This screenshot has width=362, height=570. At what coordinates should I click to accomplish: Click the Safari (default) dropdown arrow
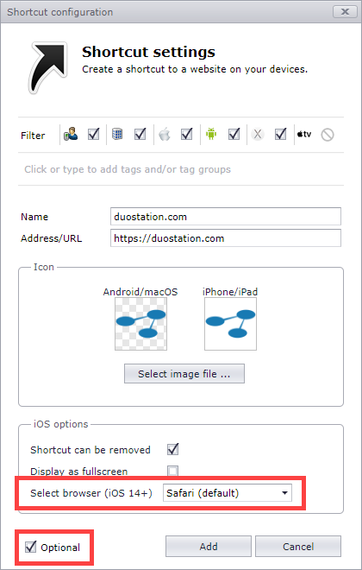tap(284, 493)
